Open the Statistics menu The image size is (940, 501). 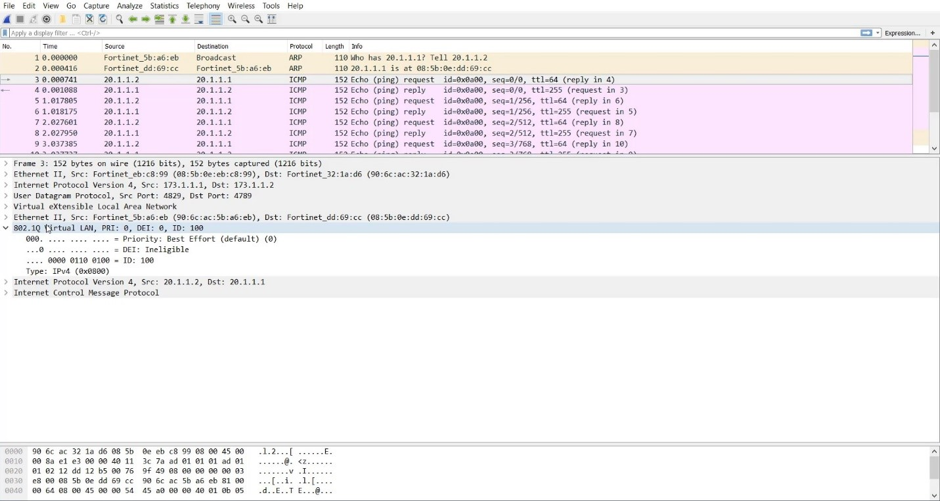(x=164, y=6)
